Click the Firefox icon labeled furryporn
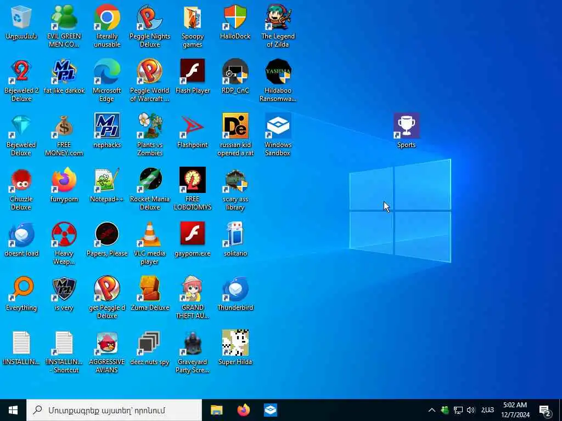Viewport: 562px width, 421px height. (64, 185)
